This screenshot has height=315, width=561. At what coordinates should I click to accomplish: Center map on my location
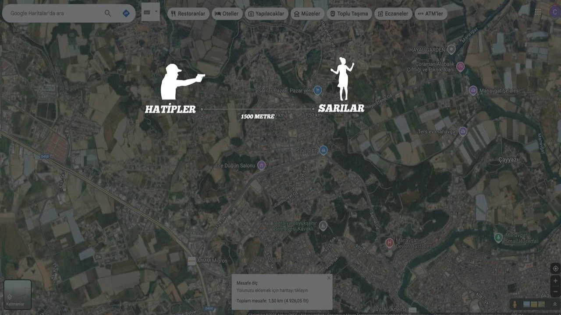coord(555,268)
